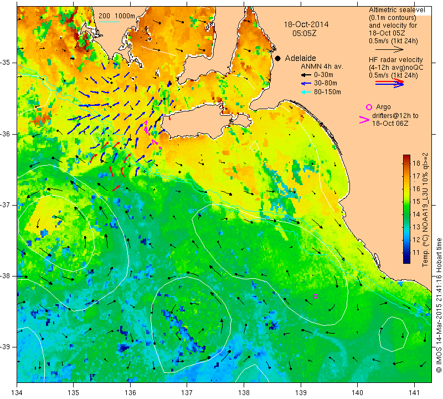Click the IMOS copyright timestamp text
Image resolution: width=443 pixels, height=399 pixels.
click(x=439, y=305)
